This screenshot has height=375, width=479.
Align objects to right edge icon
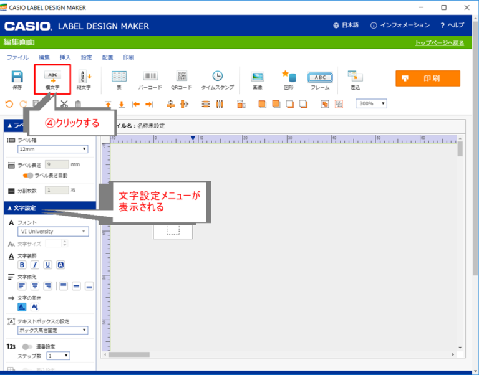(149, 105)
